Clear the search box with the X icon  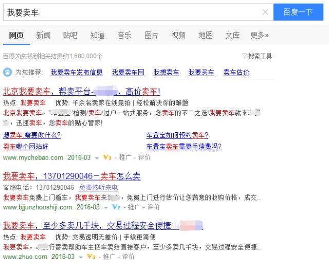[265, 12]
